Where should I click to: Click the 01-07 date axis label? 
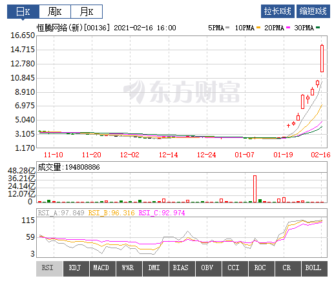click(245, 155)
